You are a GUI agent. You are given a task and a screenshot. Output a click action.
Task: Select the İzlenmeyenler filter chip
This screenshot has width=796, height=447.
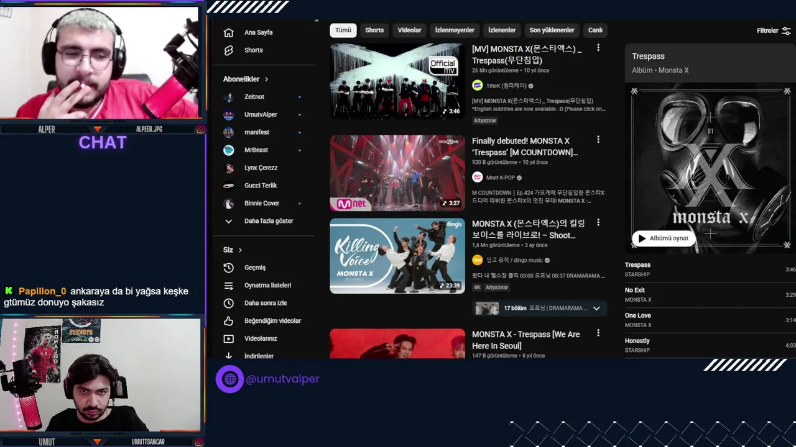455,30
